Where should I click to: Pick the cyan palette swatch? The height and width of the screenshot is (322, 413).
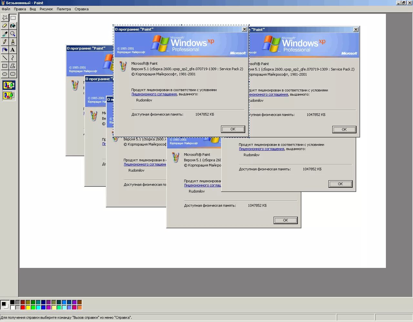point(38,307)
